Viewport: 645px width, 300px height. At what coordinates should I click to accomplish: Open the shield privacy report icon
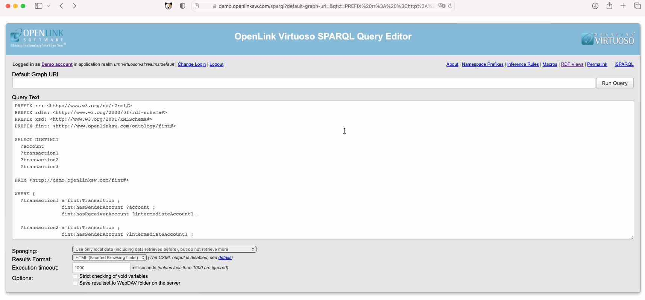pos(182,6)
